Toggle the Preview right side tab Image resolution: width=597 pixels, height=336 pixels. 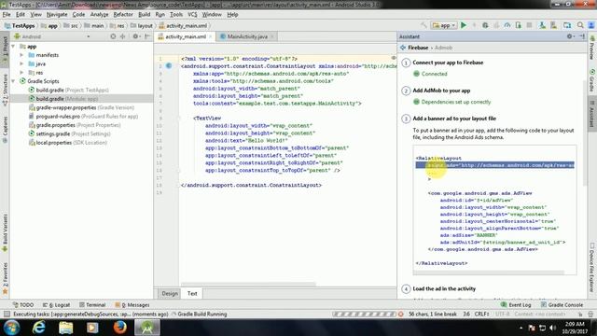pos(592,49)
